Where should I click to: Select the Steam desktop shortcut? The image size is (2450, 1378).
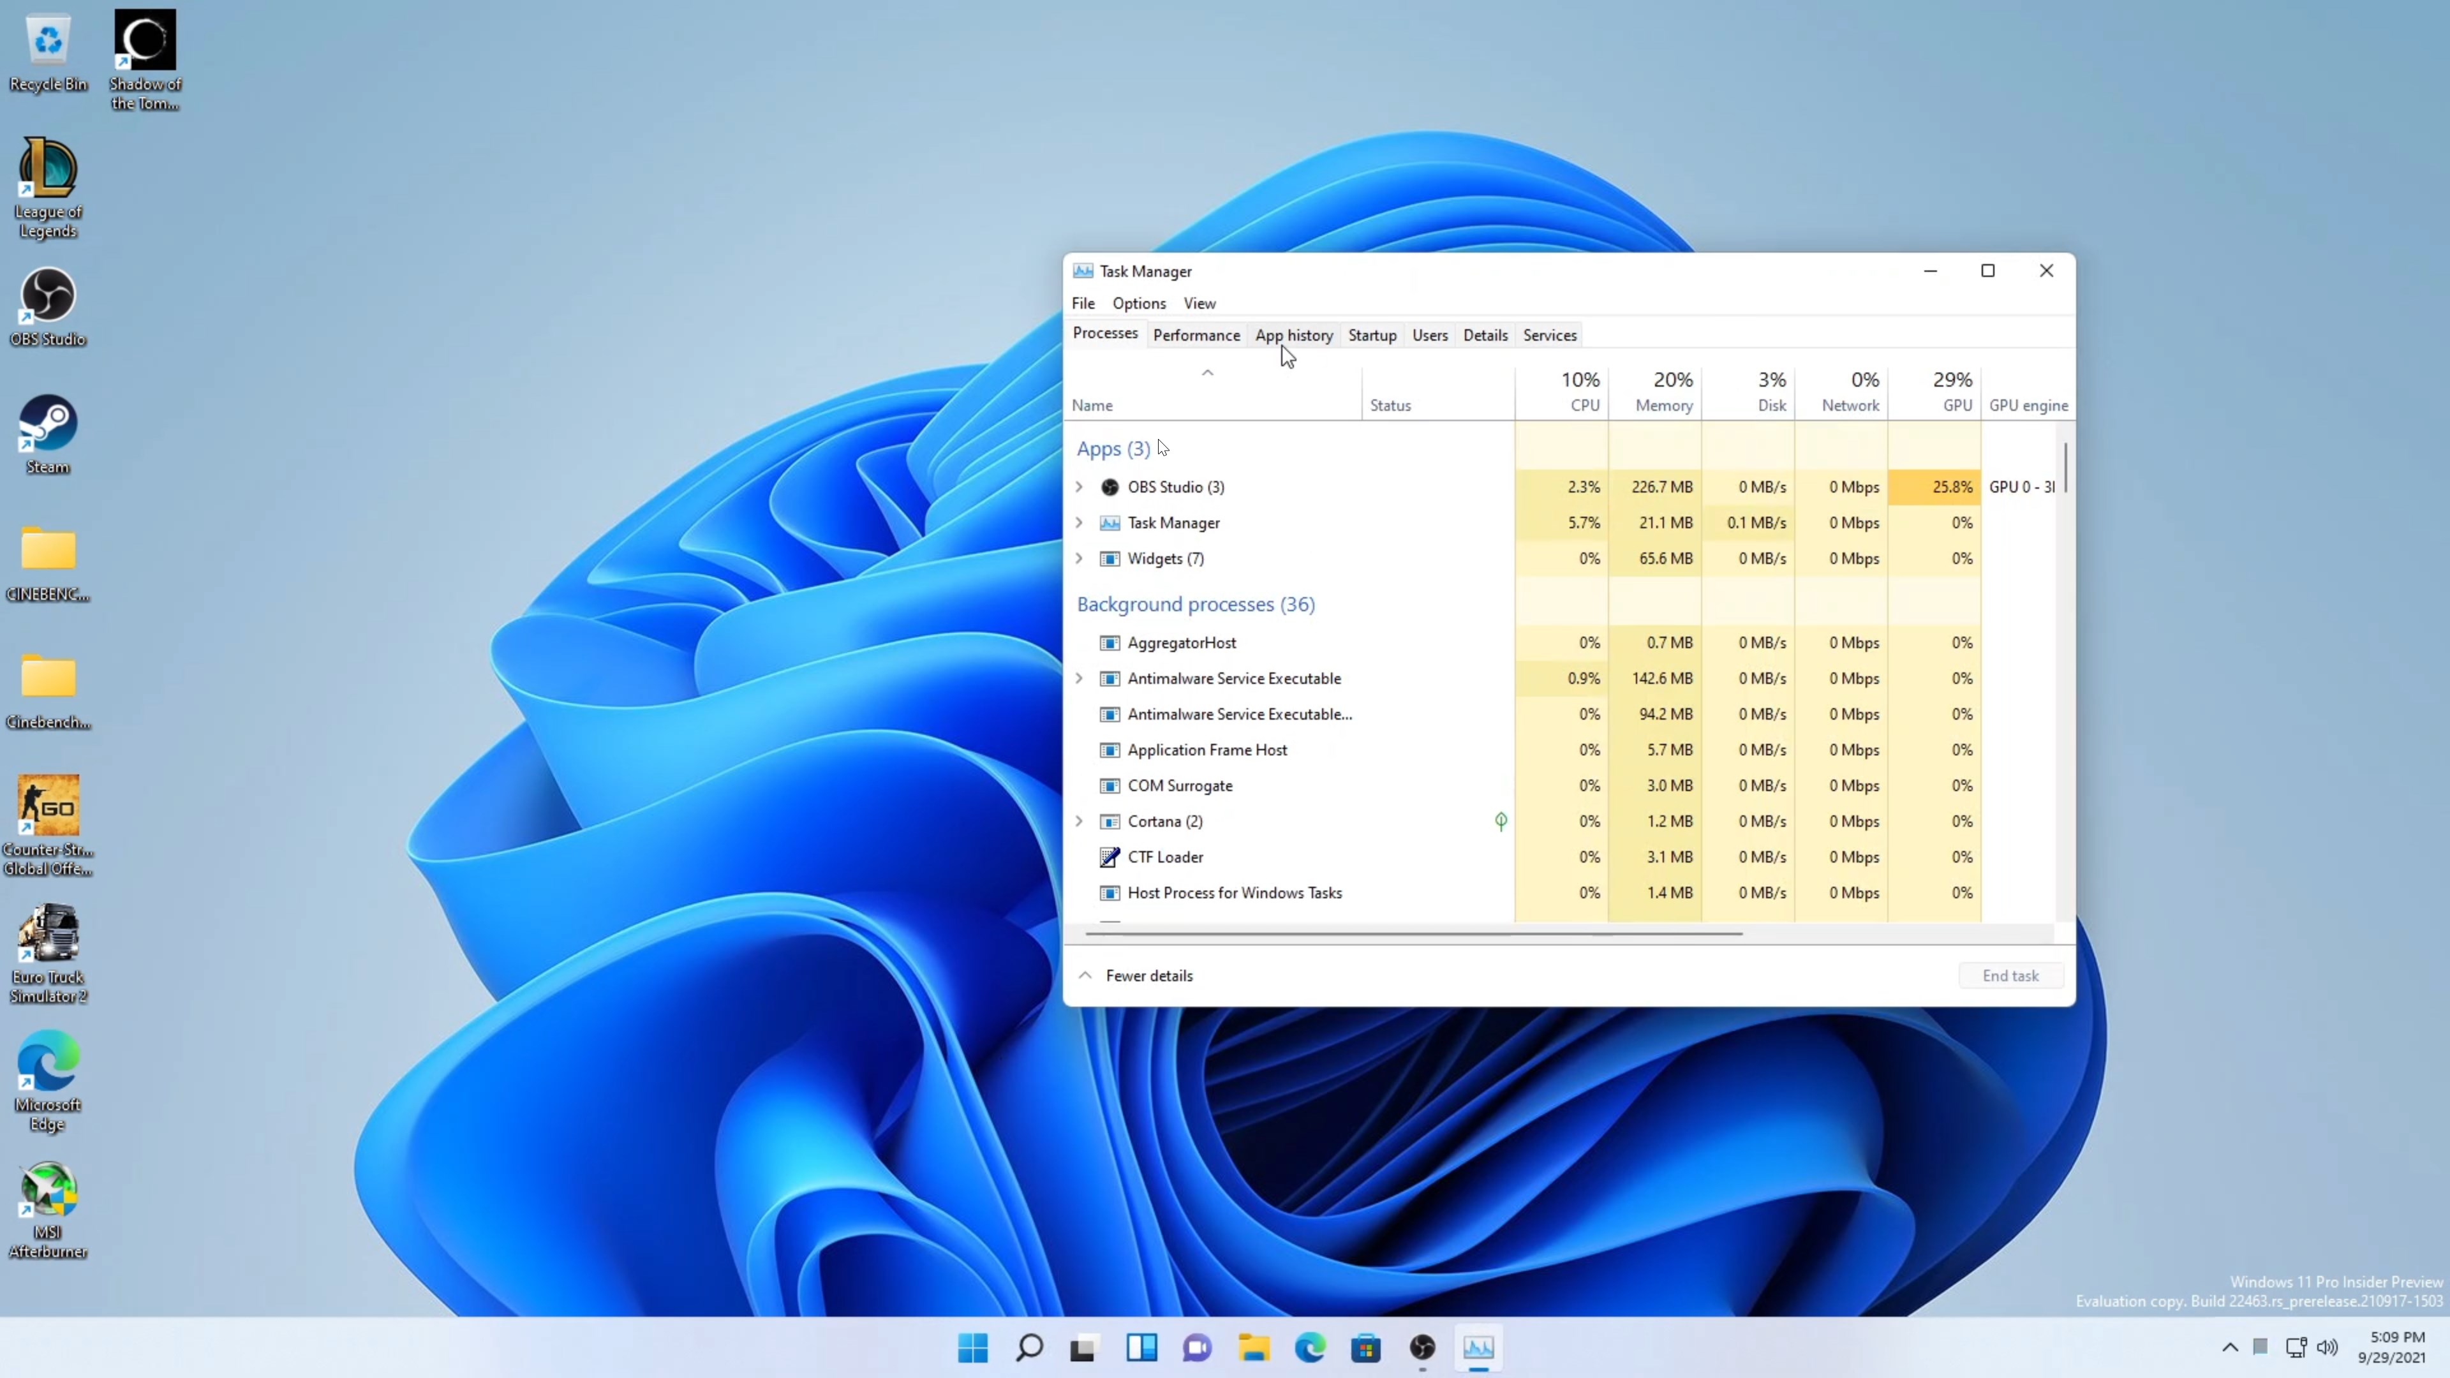point(48,434)
